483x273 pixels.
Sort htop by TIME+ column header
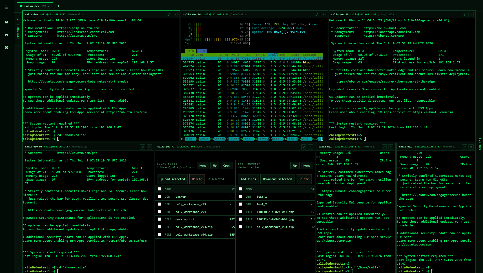pyautogui.click(x=295, y=55)
